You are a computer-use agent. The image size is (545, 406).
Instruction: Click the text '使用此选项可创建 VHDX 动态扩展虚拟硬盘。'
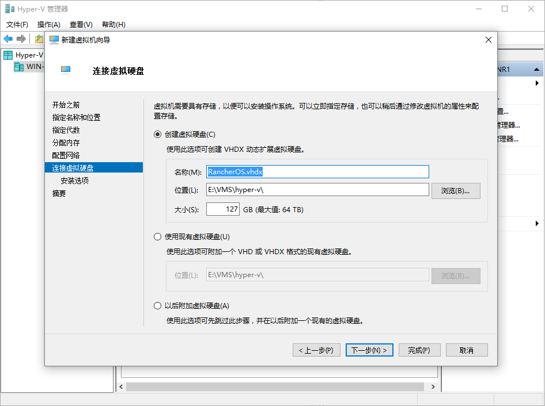coord(236,149)
